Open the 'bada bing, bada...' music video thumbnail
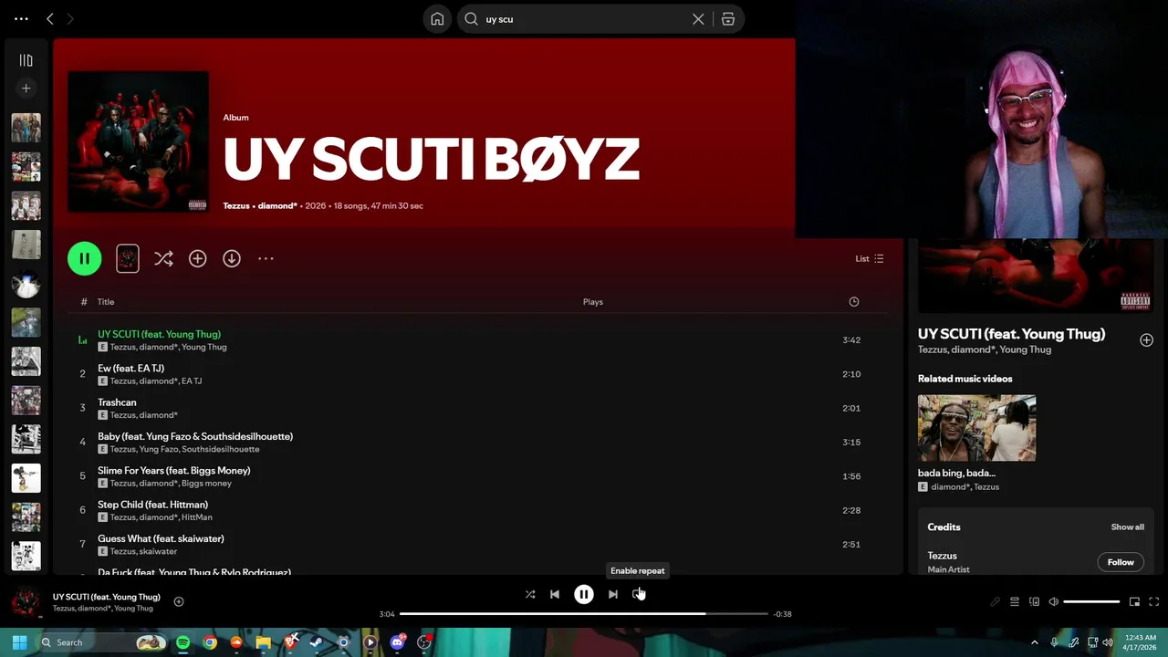1168x657 pixels. [976, 428]
